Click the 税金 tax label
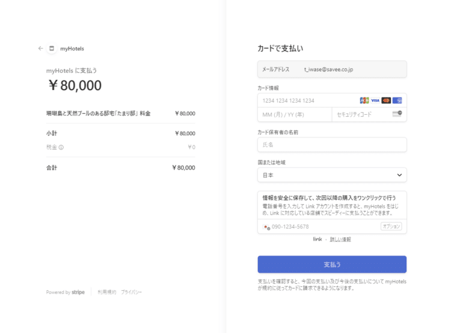The height and width of the screenshot is (333, 463). [x=52, y=147]
